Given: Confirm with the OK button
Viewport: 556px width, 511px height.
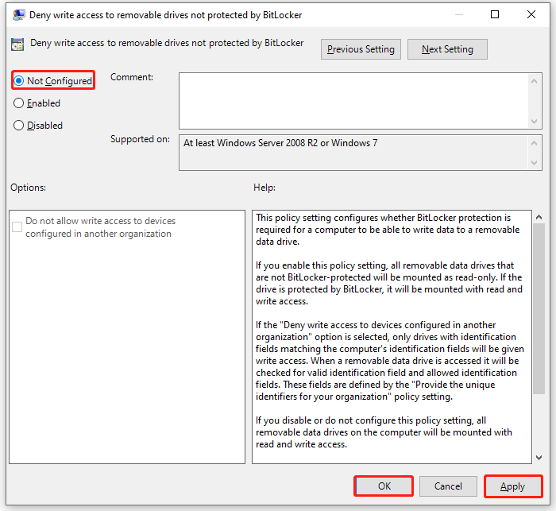Looking at the screenshot, I should tap(384, 486).
